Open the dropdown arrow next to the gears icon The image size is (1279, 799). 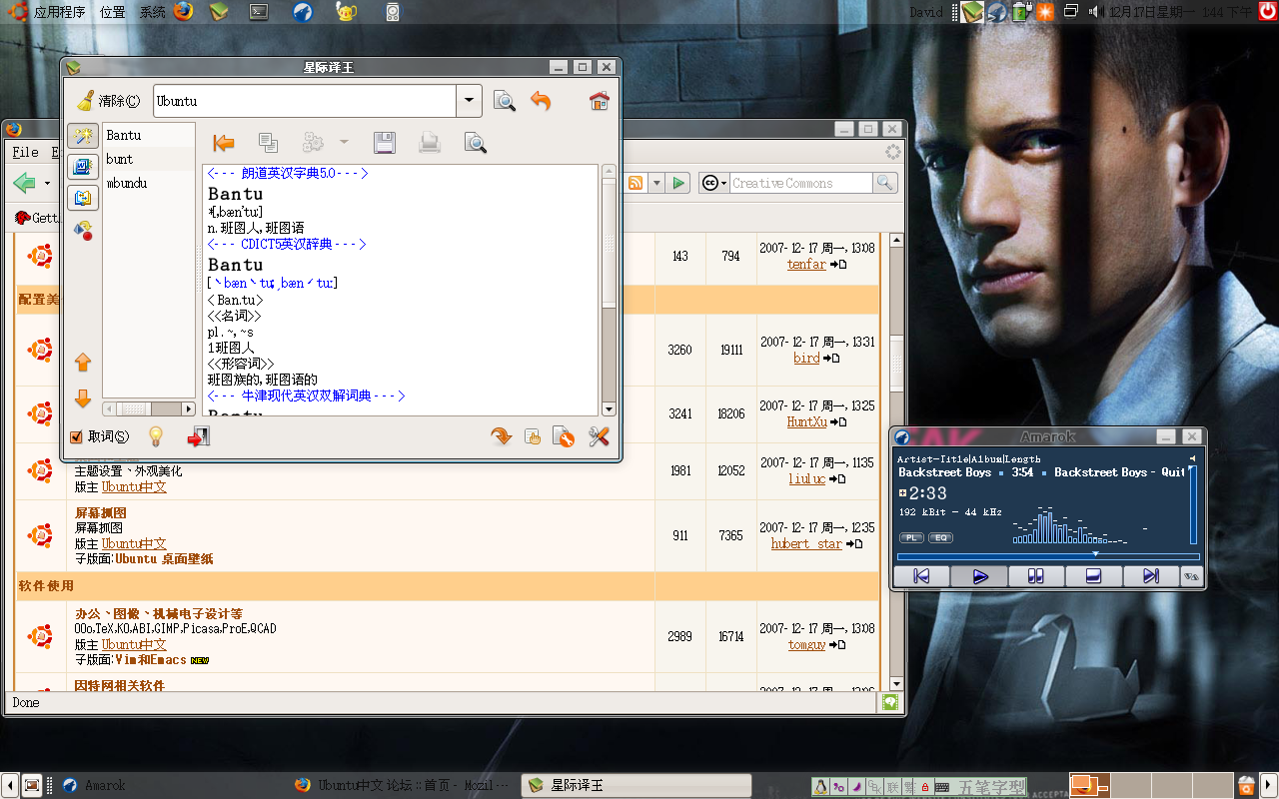tap(344, 143)
